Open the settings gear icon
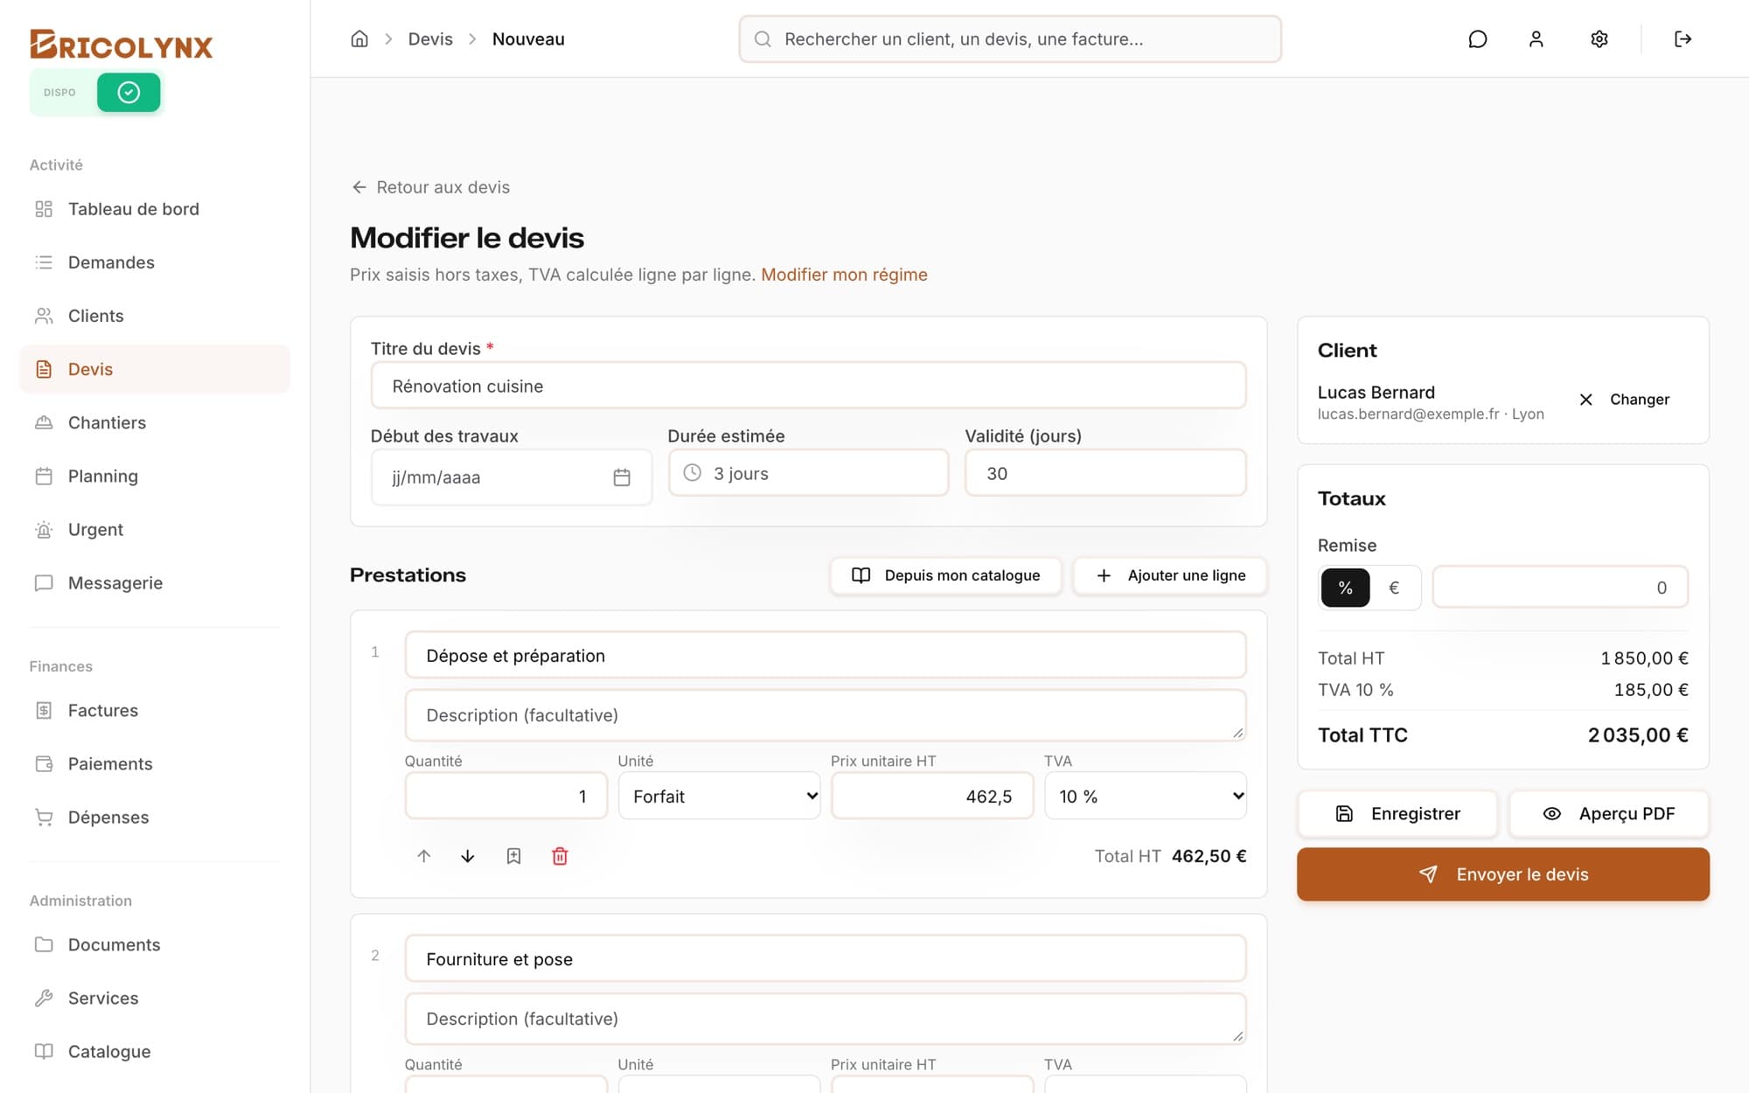1749x1093 pixels. [x=1599, y=38]
